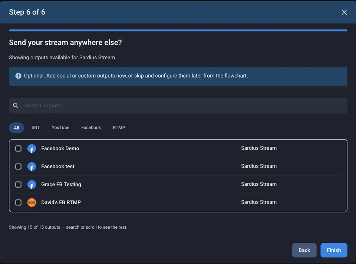Click the Facebook test output name
Screen dimensions: 356x264
[58, 166]
